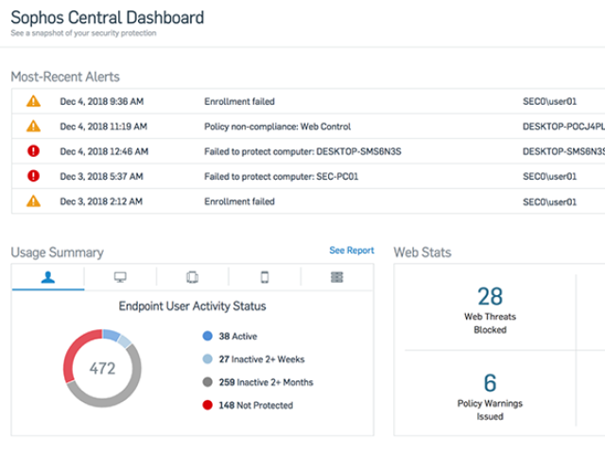Click the gray Inactive 2+ Months legend dot
Viewport: 605px width, 454px height.
(208, 382)
